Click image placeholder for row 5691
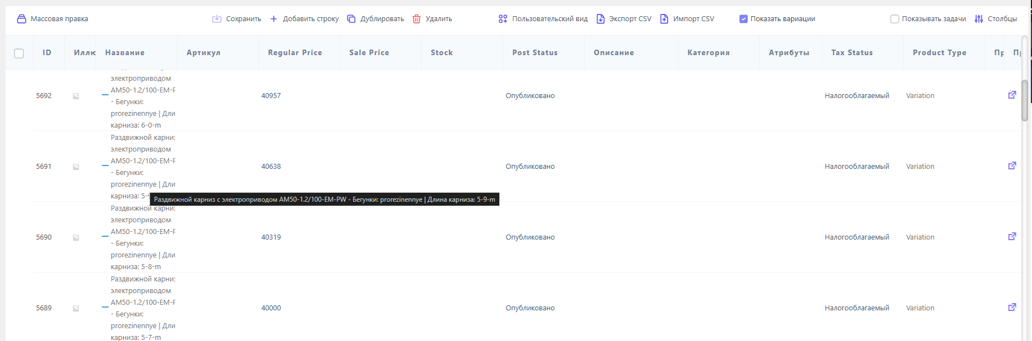This screenshot has height=341, width=1032. click(76, 167)
